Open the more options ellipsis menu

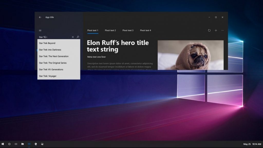click(222, 31)
